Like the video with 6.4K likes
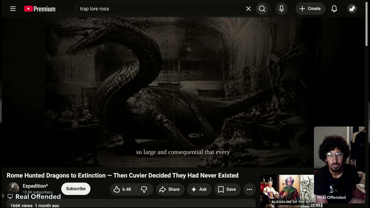This screenshot has height=208, width=370. click(123, 189)
